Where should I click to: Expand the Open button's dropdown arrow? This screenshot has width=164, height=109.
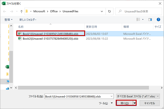[134, 103]
